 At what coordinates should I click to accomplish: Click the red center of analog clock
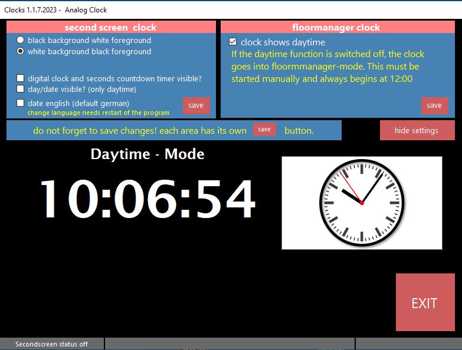pyautogui.click(x=362, y=203)
